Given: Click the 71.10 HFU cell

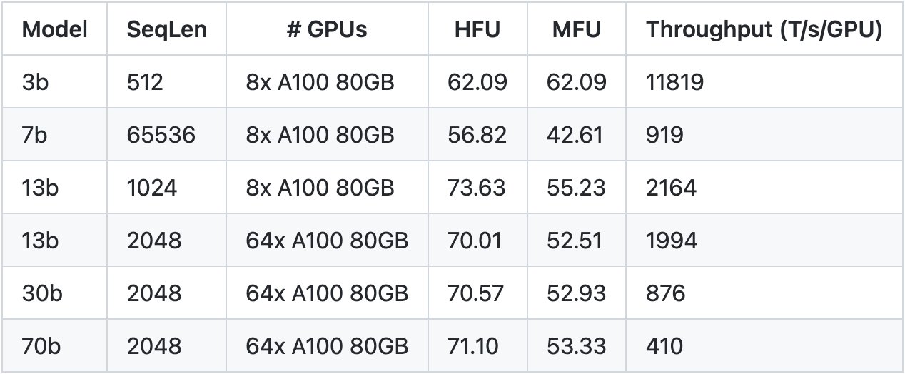Looking at the screenshot, I should pos(477,346).
